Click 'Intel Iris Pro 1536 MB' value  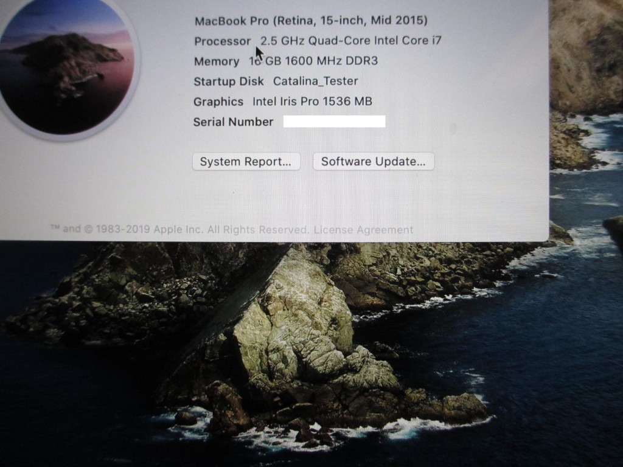(x=312, y=102)
